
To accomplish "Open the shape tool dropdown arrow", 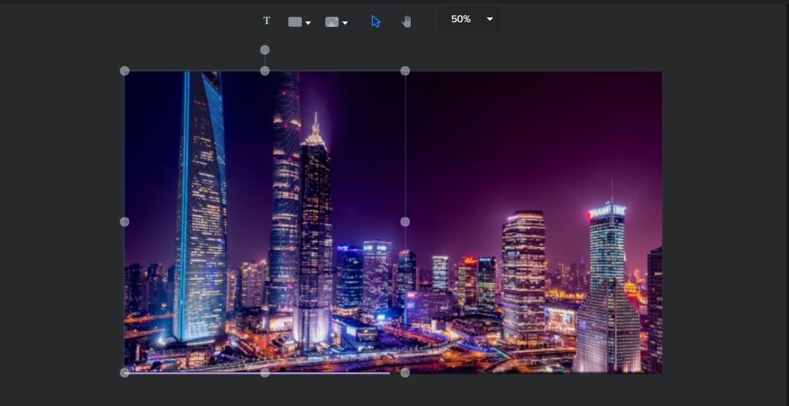I will 308,23.
